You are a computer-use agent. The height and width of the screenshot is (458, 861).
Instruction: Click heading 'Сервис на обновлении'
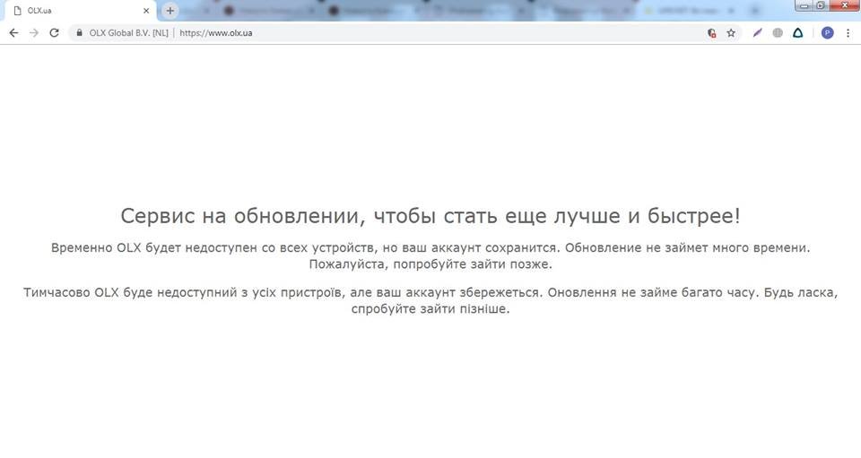pos(430,216)
